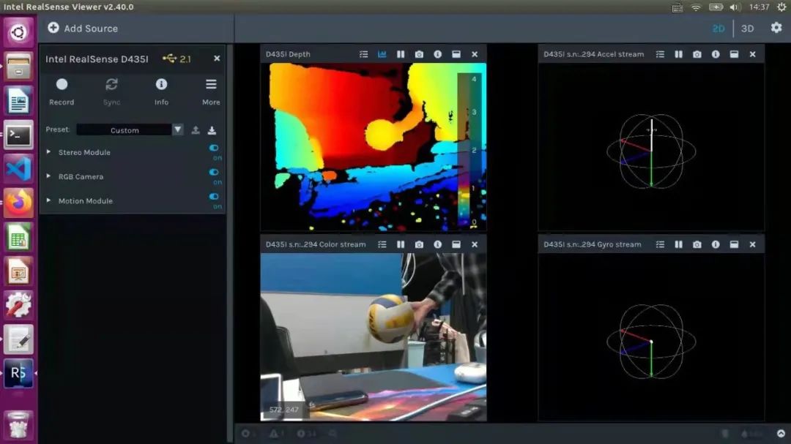The image size is (791, 444).
Task: Click the Gyro stream 3D sphere view
Action: click(x=651, y=341)
